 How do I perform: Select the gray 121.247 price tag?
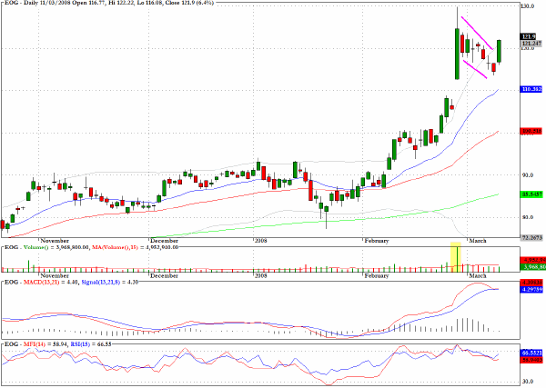click(531, 43)
